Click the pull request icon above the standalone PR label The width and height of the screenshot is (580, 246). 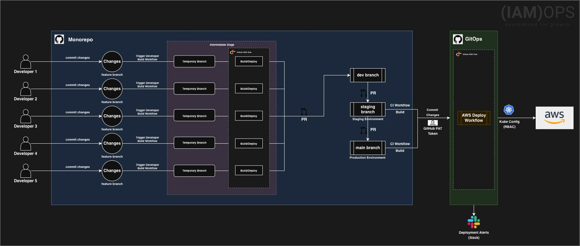304,112
